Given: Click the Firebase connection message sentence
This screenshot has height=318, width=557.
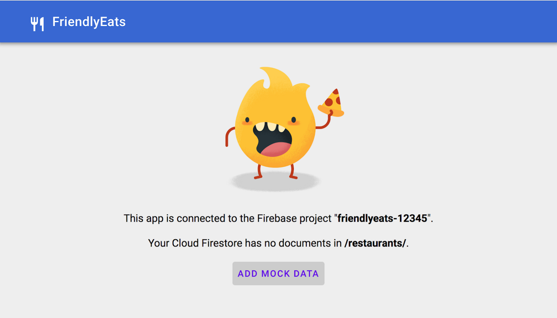Looking at the screenshot, I should coord(278,218).
